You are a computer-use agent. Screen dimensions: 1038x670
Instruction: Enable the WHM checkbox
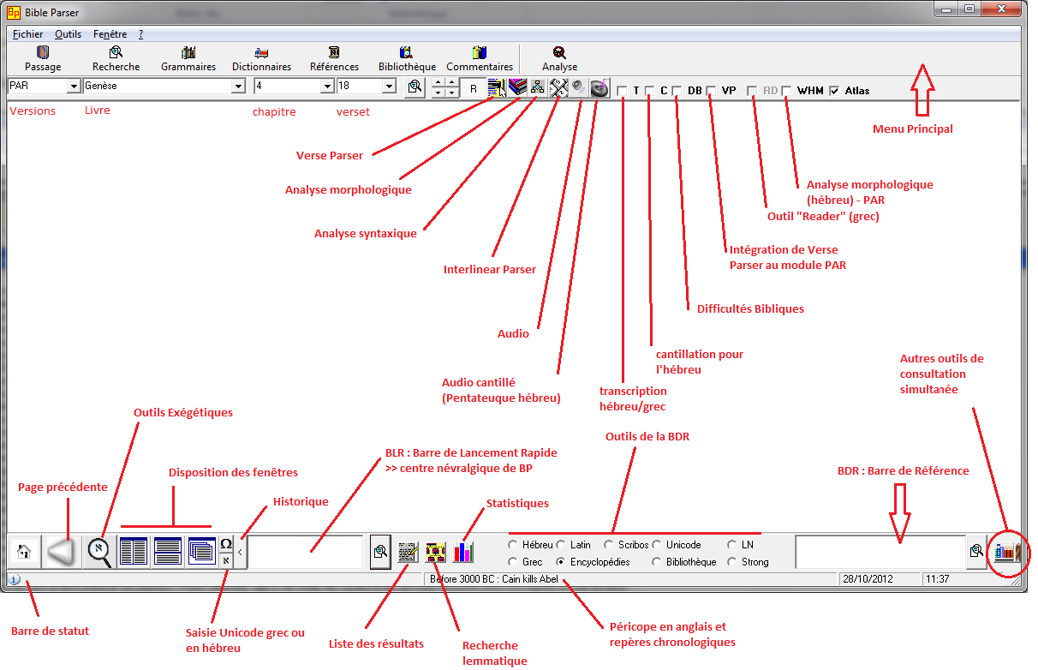pyautogui.click(x=786, y=91)
